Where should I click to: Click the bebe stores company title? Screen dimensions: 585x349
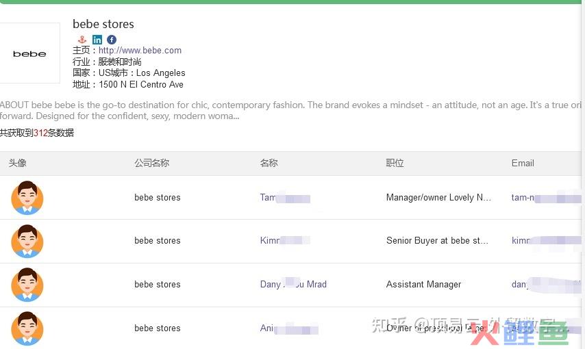click(103, 24)
